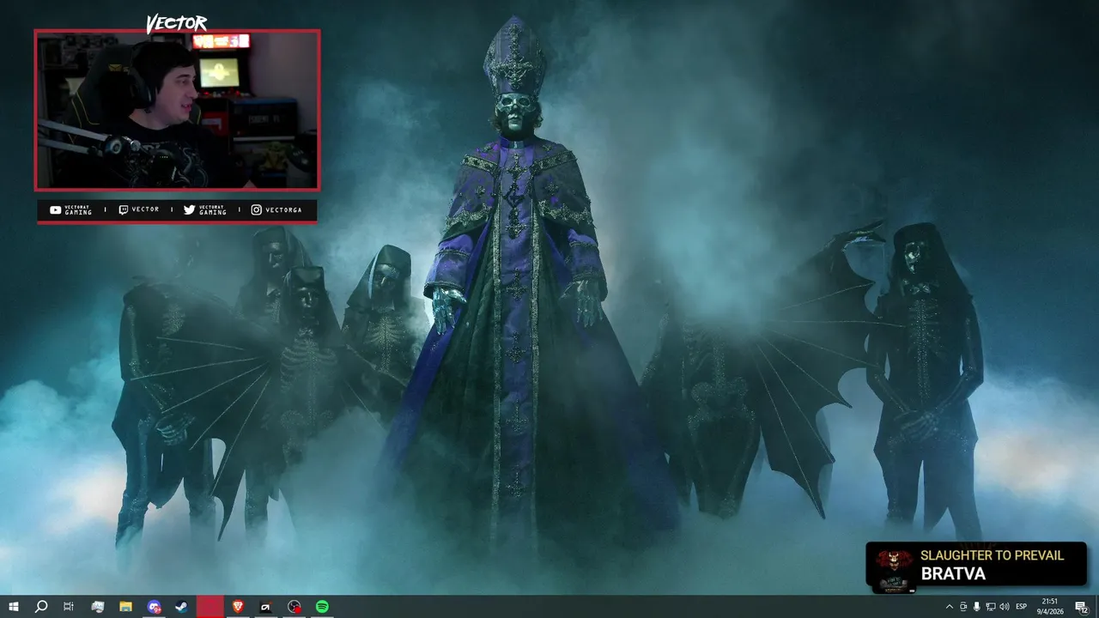Image resolution: width=1099 pixels, height=618 pixels.
Task: Click the Twitch VECTOR label
Action: (139, 210)
